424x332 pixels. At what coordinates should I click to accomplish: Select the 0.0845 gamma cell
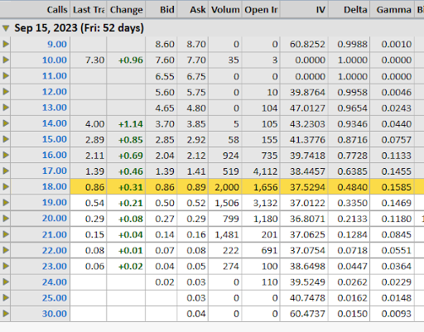[x=393, y=234]
